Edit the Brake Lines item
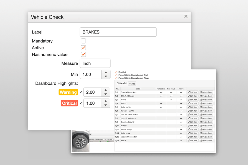Screen dimensions: 248x165 coord(192,133)
